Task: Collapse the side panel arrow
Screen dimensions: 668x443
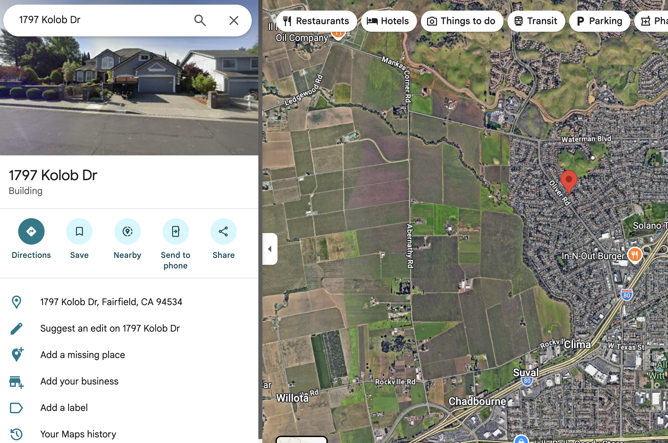Action: pos(270,249)
